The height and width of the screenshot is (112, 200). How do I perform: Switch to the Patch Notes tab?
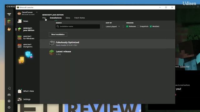pos(79,18)
